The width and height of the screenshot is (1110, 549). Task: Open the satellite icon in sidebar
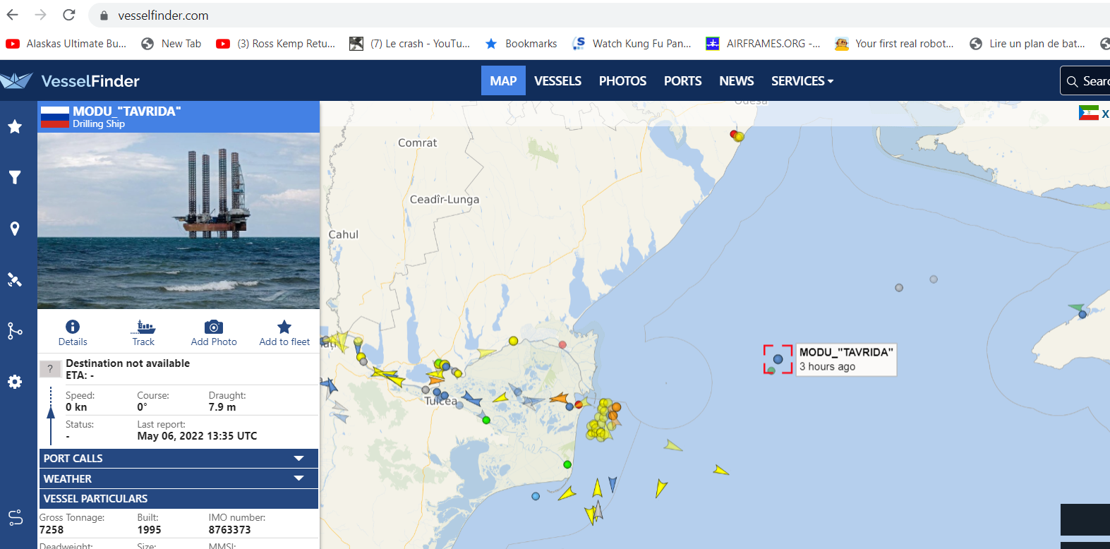(x=15, y=279)
